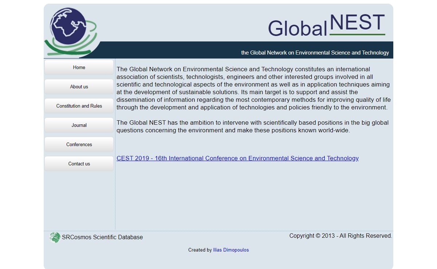Click the Global NEST title wordmark

(x=327, y=25)
